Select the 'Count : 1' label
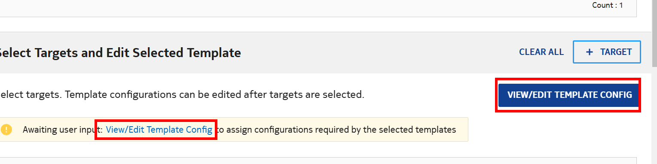 pyautogui.click(x=607, y=5)
